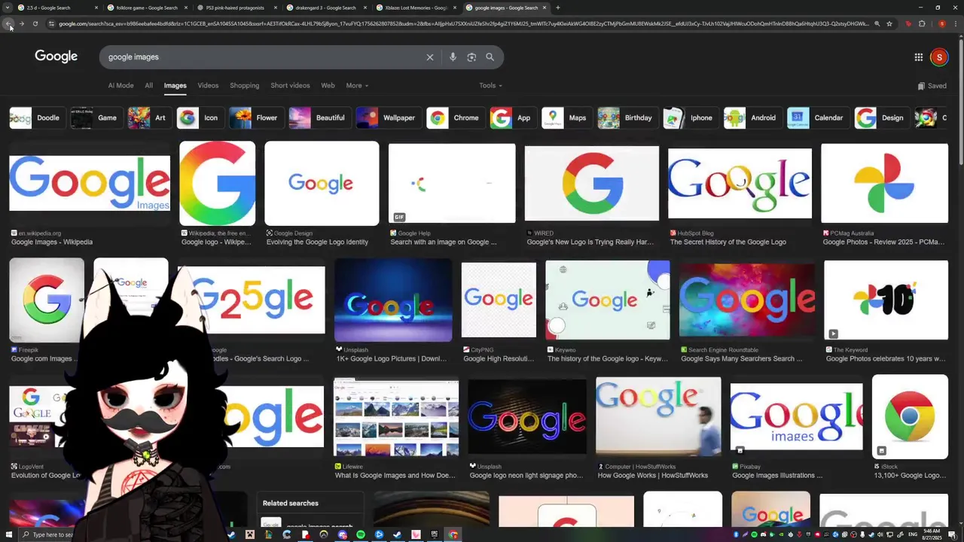Image resolution: width=964 pixels, height=542 pixels.
Task: Open 'How Google Works | HowStuffWorks' link
Action: (653, 476)
